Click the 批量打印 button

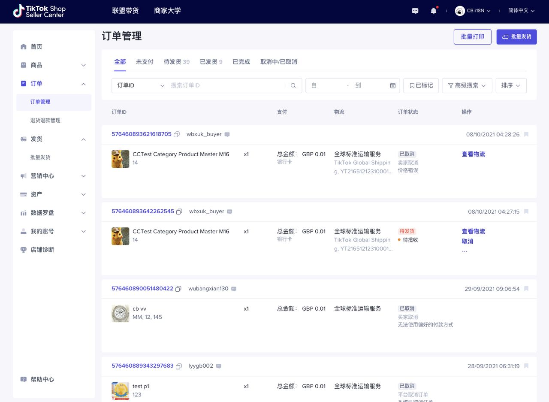coord(472,37)
